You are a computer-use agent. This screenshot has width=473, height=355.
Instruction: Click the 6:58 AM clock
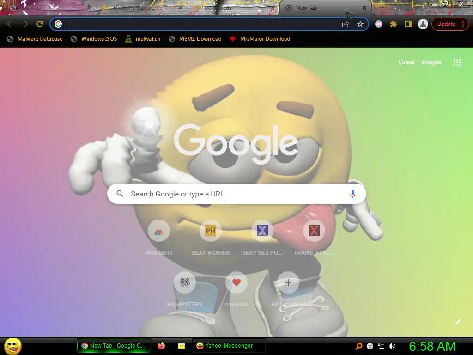click(432, 346)
